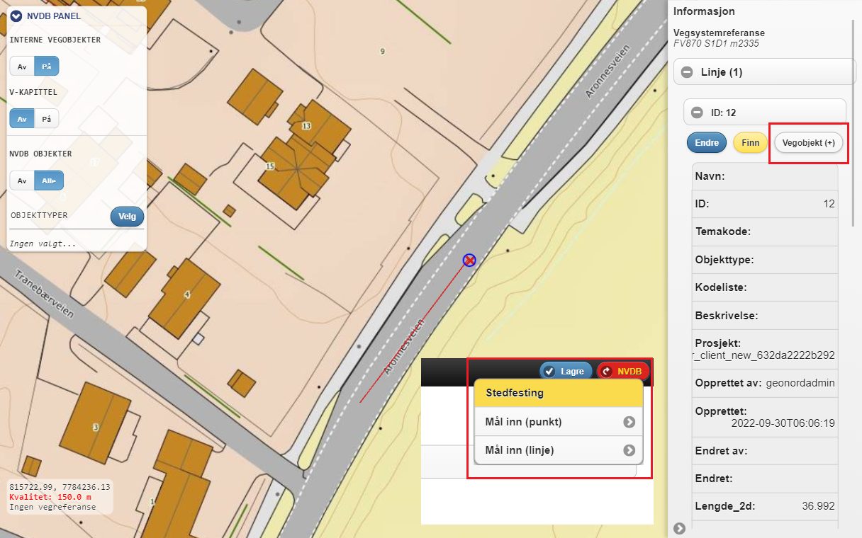Turn Interne vegobjekter on with På

[47, 66]
